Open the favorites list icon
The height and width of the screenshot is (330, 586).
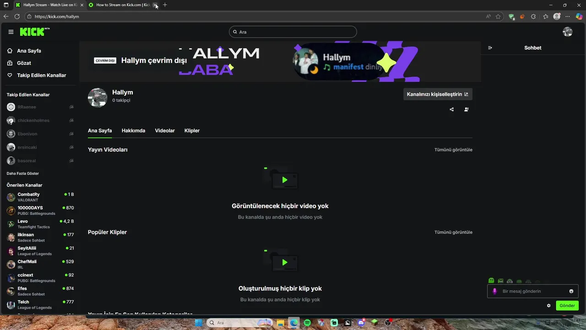coord(546,16)
